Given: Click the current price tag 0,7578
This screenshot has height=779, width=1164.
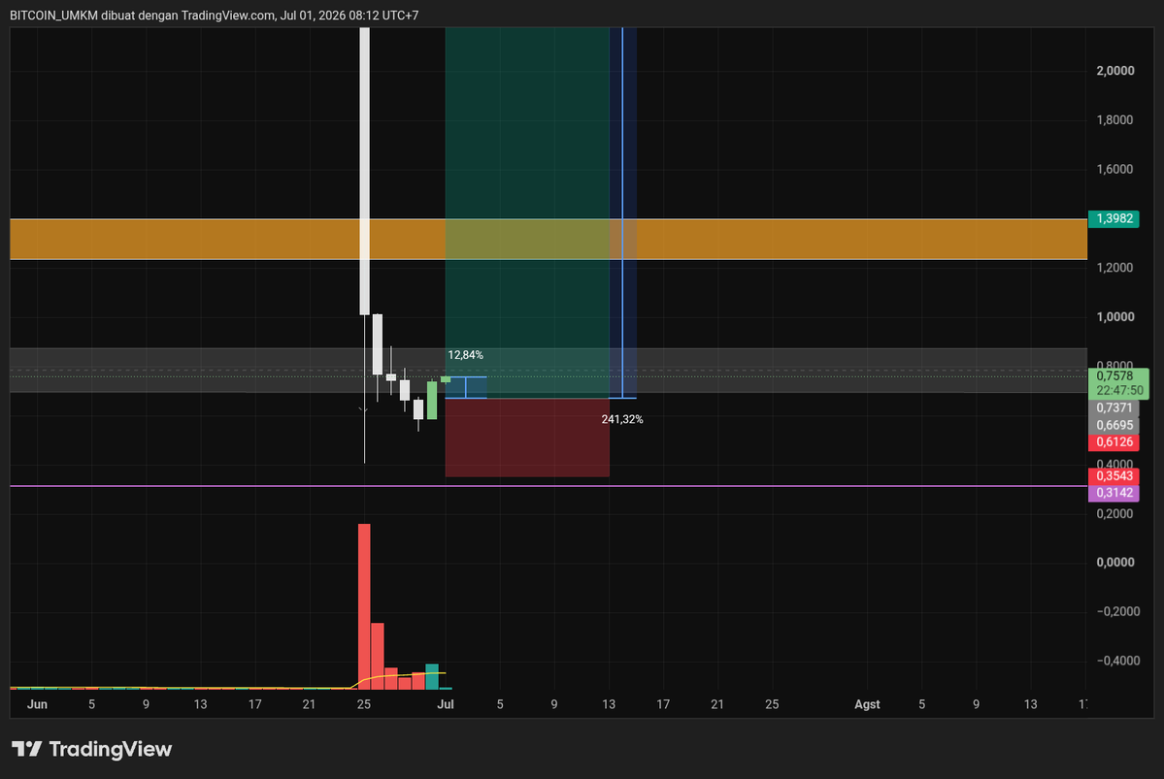Looking at the screenshot, I should (x=1115, y=376).
